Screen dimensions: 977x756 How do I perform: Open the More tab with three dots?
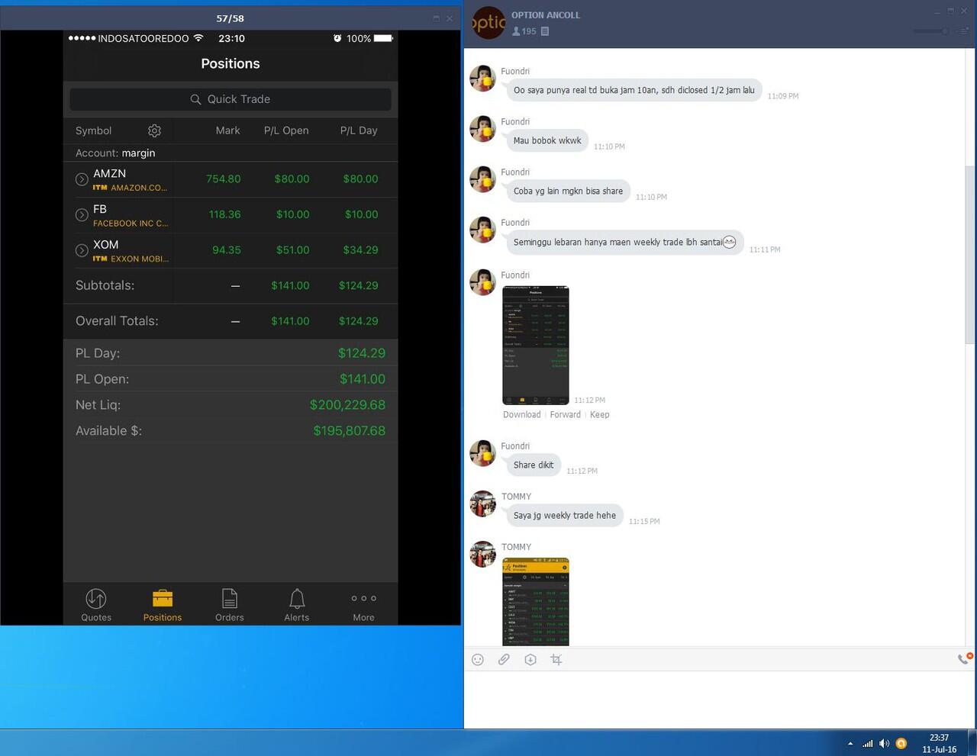click(x=363, y=606)
